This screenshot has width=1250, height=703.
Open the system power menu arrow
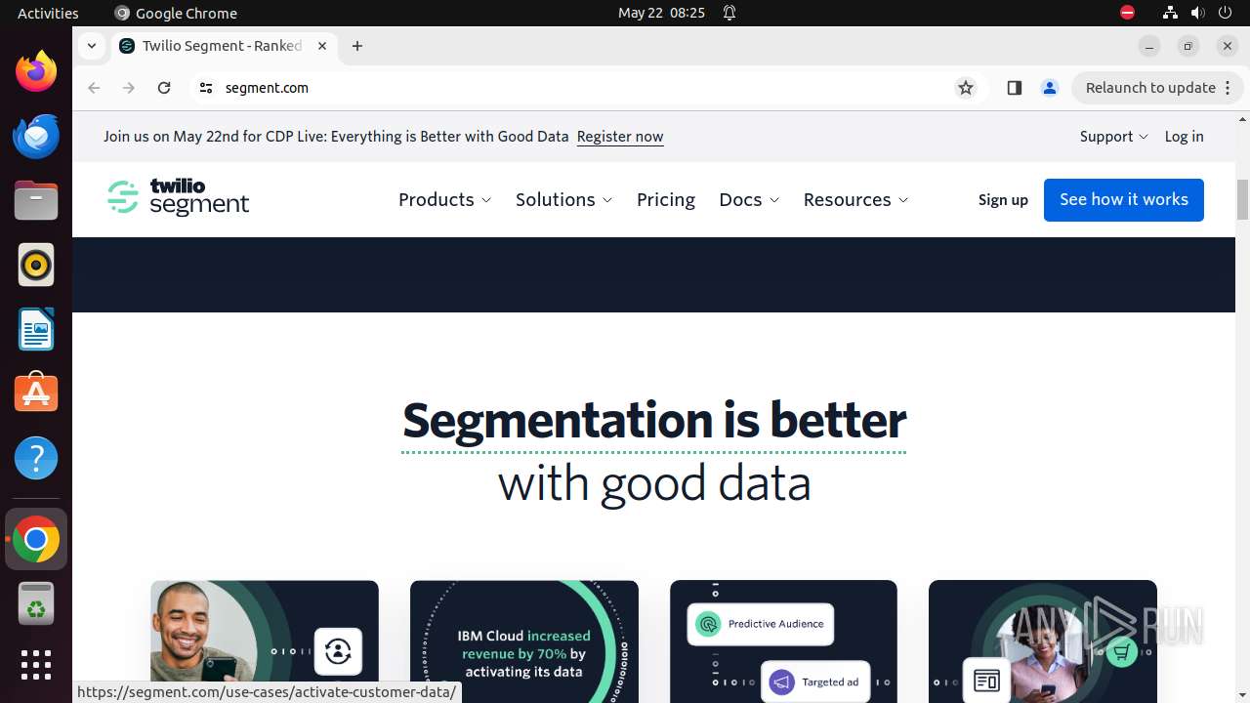pos(1225,13)
